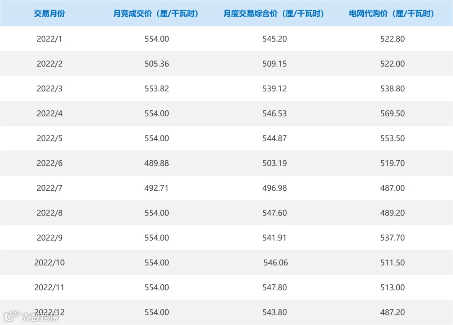Select the 2022/1 month cell
This screenshot has height=325, width=453.
click(x=49, y=39)
